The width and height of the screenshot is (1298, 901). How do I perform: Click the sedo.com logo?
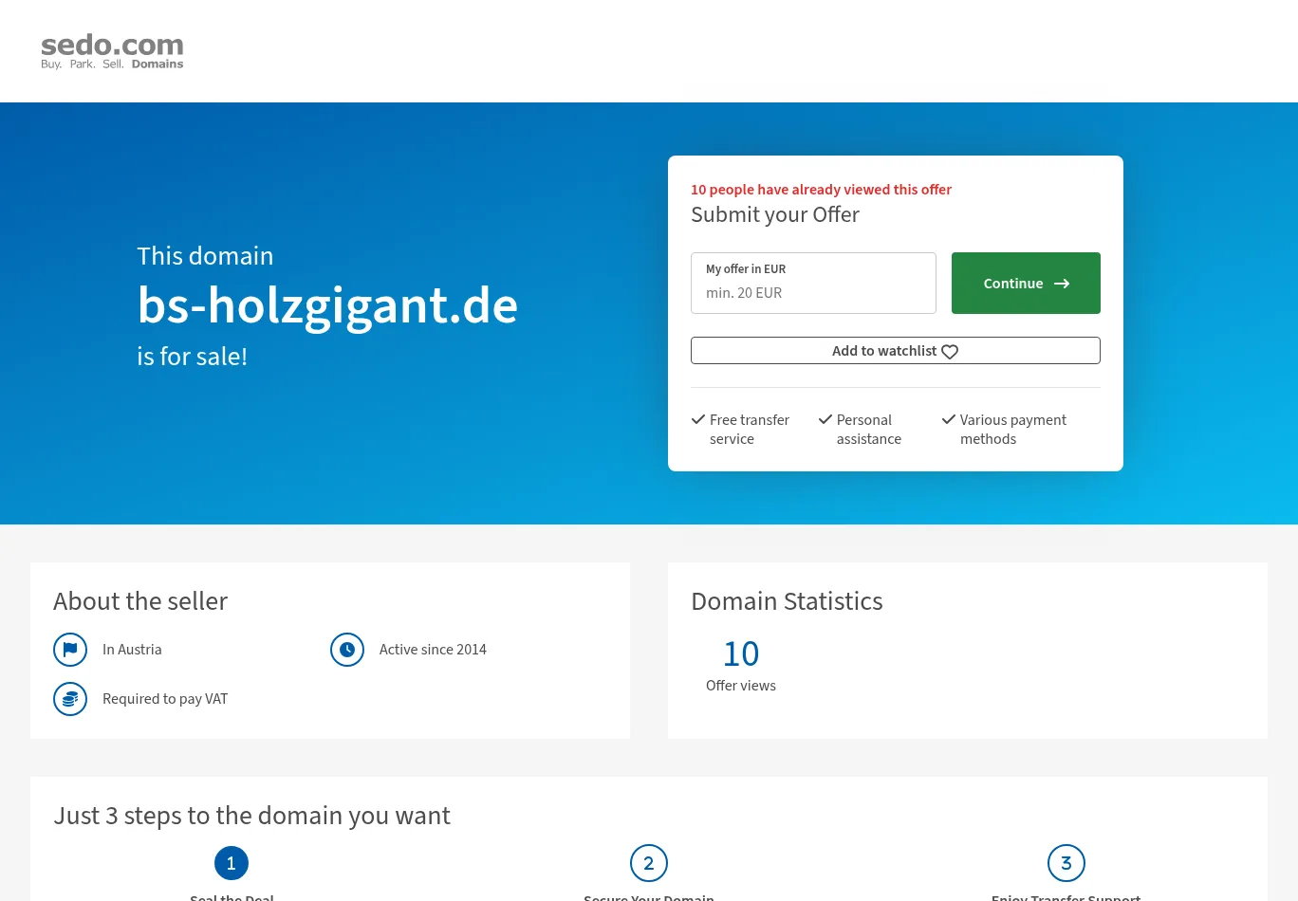tap(112, 51)
